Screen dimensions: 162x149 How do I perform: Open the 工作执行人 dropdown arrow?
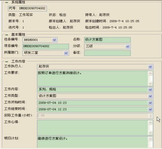point(150,67)
